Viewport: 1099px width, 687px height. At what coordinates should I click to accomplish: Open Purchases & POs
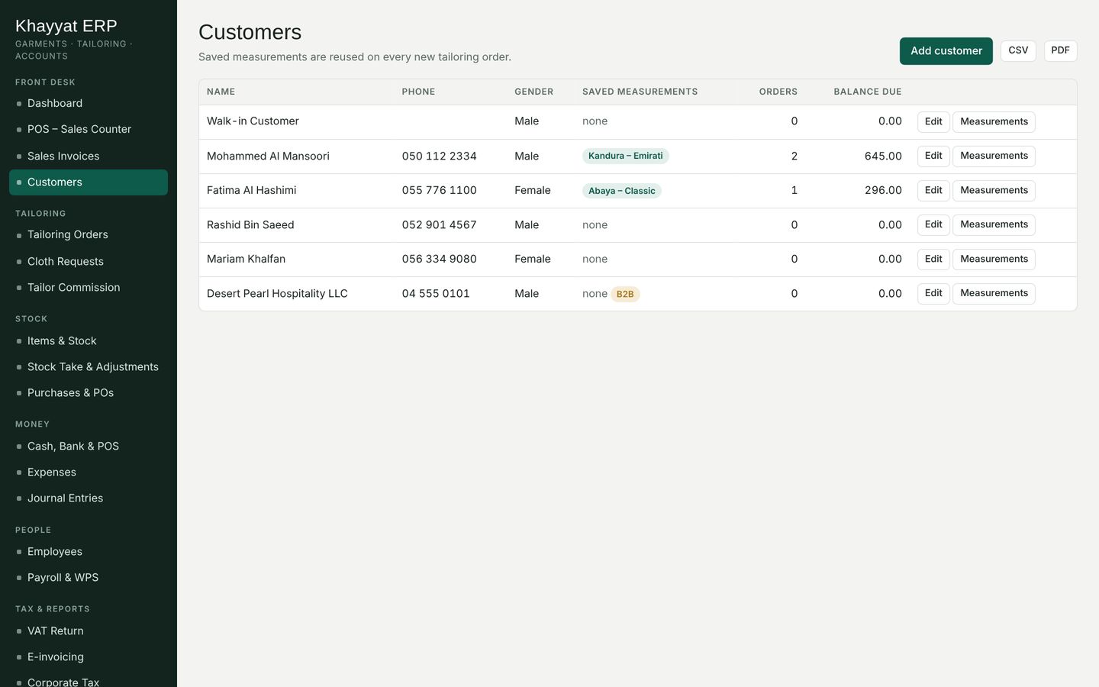point(89,392)
